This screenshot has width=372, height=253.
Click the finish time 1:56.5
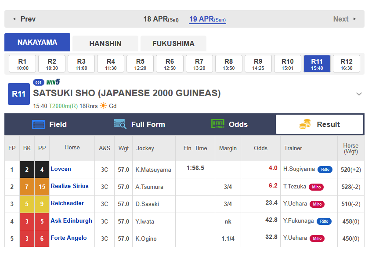pyautogui.click(x=195, y=168)
